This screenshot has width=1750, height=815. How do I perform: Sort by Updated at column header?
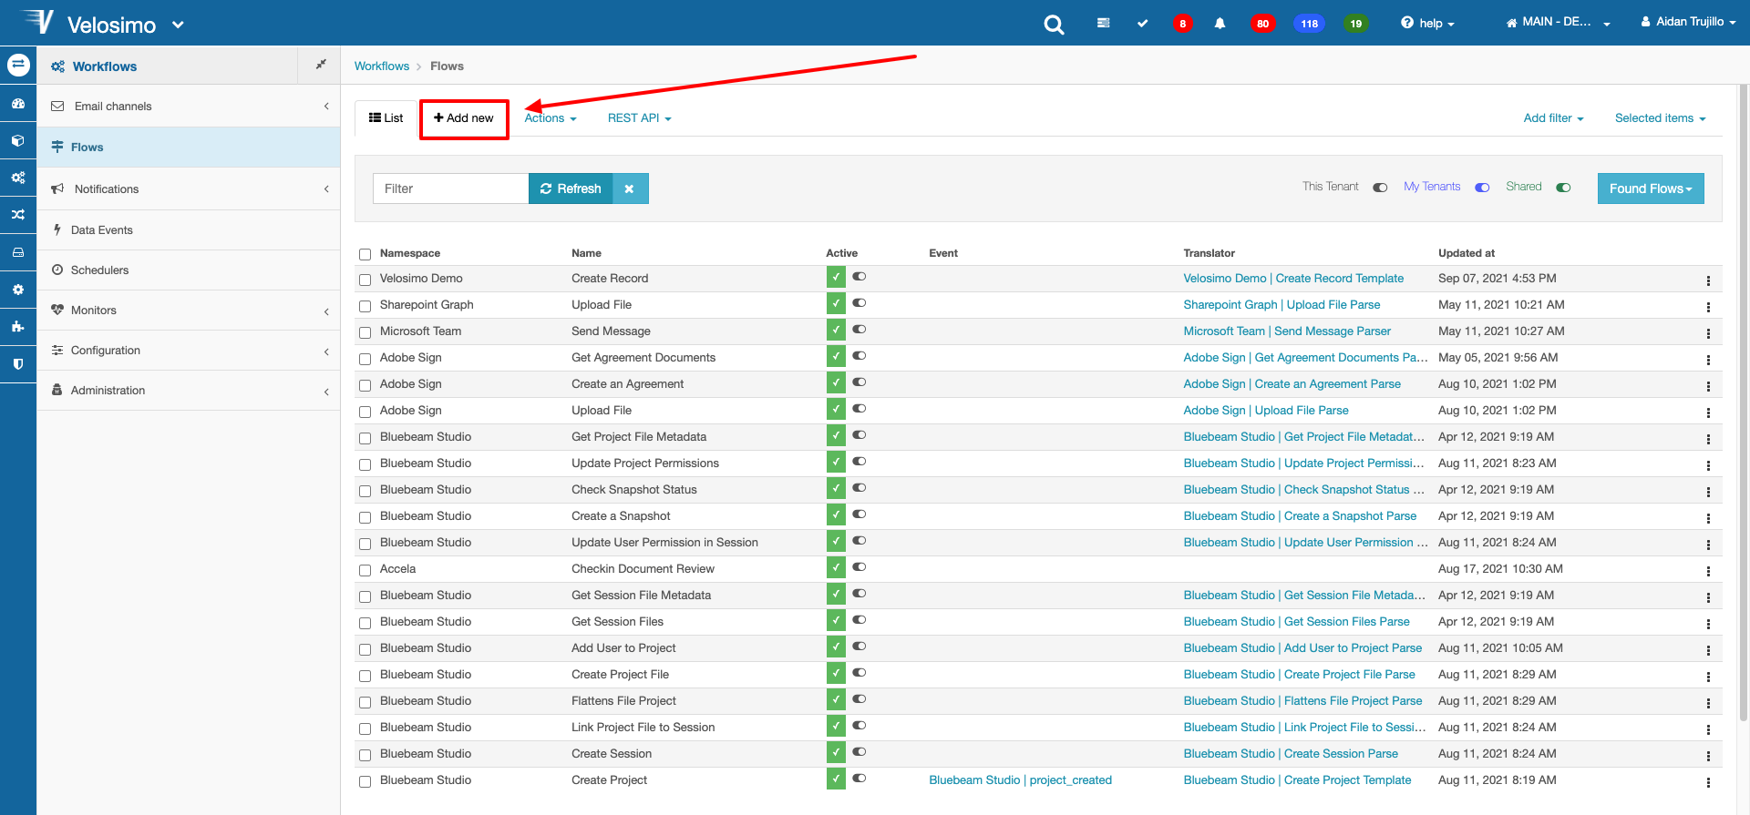[x=1466, y=253]
